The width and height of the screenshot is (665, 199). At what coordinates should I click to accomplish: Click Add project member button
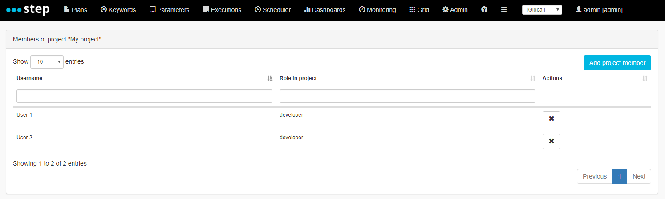[x=617, y=63]
